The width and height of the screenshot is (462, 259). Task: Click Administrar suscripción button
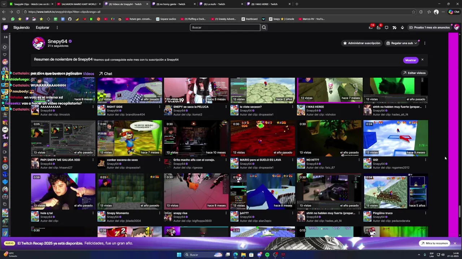361,43
